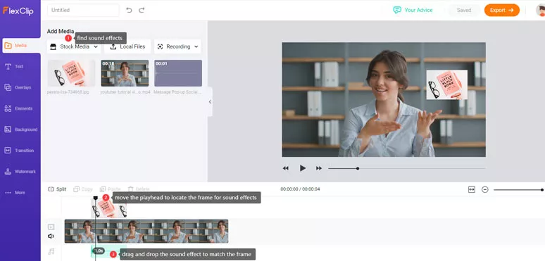
Task: Click the timeline zoom slider
Action: 518,190
